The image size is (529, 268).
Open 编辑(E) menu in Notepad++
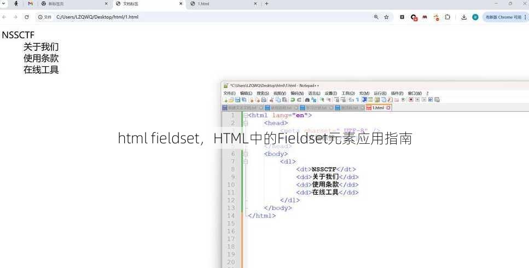point(246,94)
